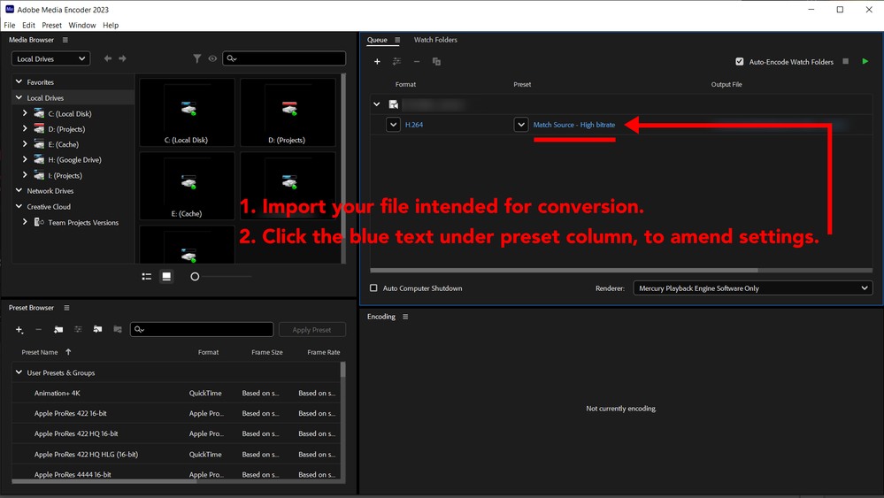Open the Preset menu in menu bar
The width and height of the screenshot is (884, 498).
(x=51, y=26)
